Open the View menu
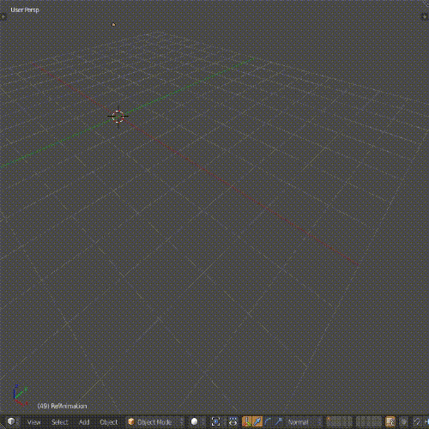The width and height of the screenshot is (429, 429). [33, 422]
